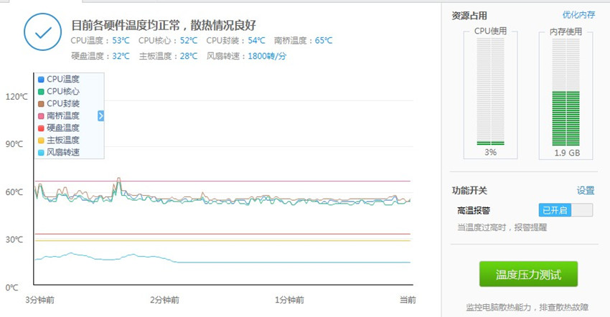The image size is (610, 317).
Task: Click the 功能开关 section heading
Action: [x=469, y=190]
